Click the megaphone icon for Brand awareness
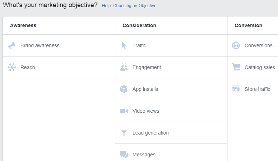Screen dimensions: 278x161 (12, 45)
